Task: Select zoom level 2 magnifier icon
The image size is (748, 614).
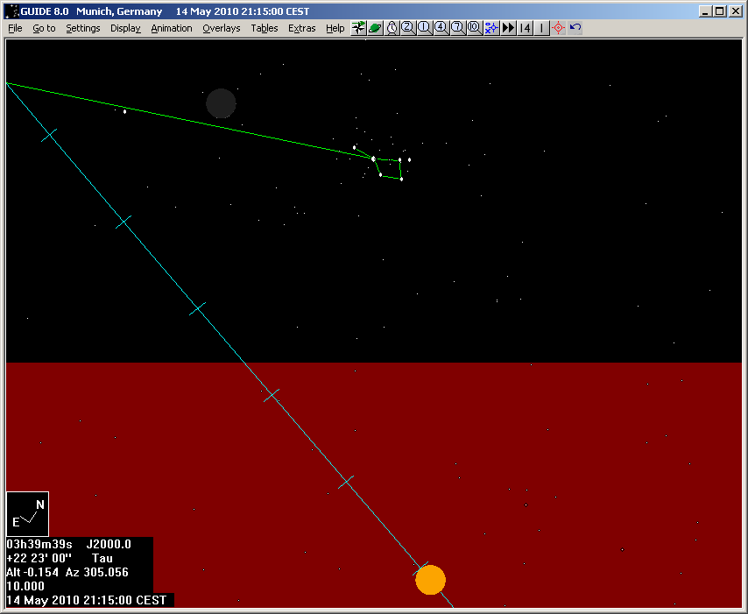Action: point(407,28)
